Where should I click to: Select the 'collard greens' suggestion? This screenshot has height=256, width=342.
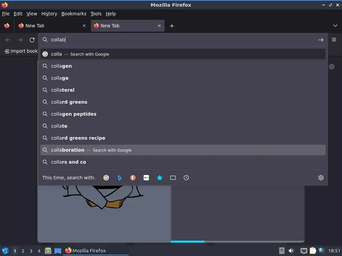coord(183,102)
